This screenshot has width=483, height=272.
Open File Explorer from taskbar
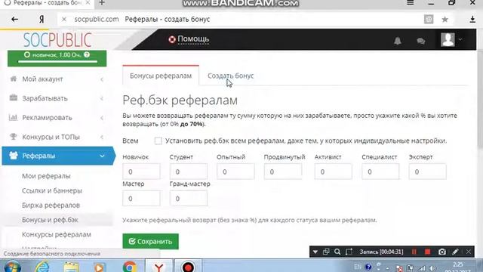(71, 267)
